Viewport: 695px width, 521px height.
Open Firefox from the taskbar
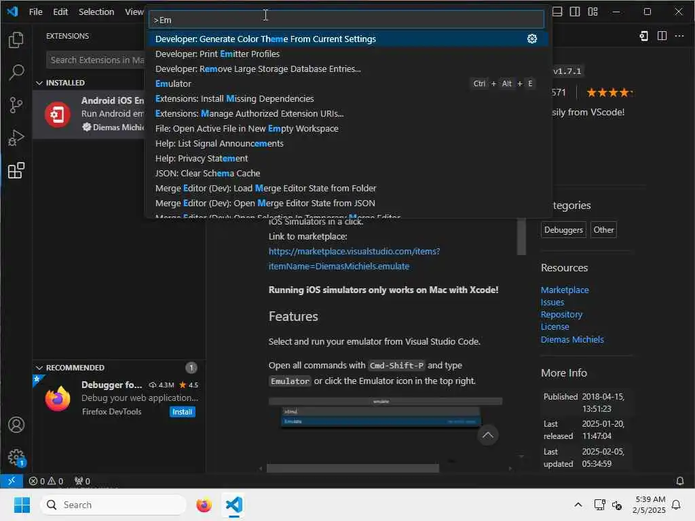pos(204,505)
